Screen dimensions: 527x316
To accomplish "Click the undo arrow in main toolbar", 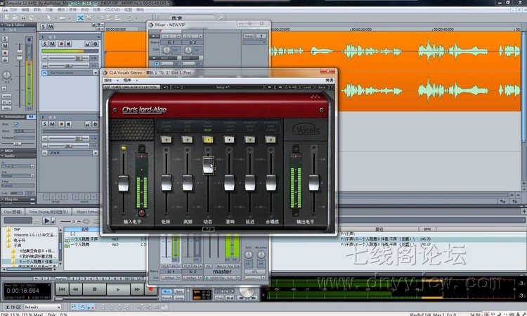I will pos(130,18).
